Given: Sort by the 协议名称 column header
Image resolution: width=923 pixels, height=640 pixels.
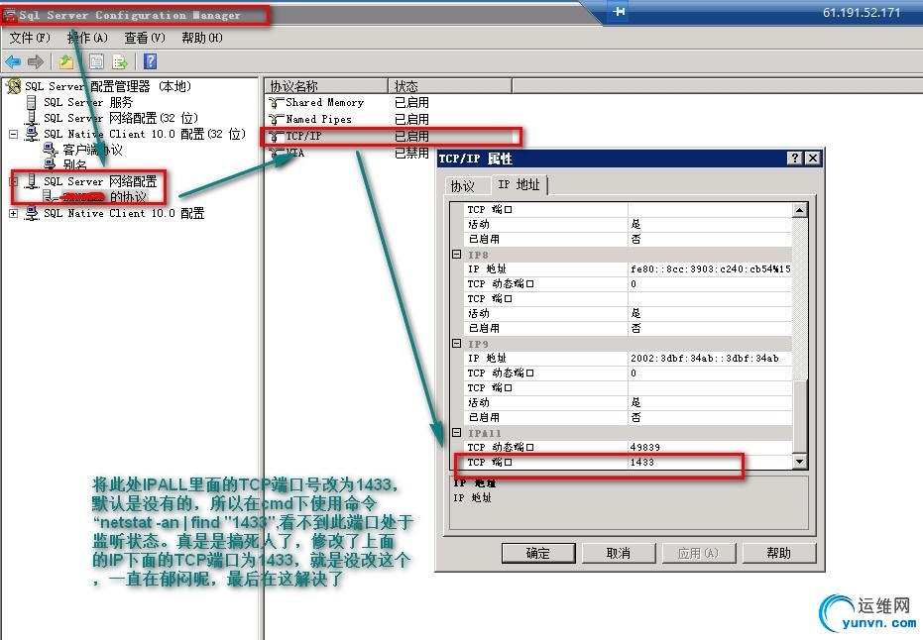Looking at the screenshot, I should click(x=326, y=86).
